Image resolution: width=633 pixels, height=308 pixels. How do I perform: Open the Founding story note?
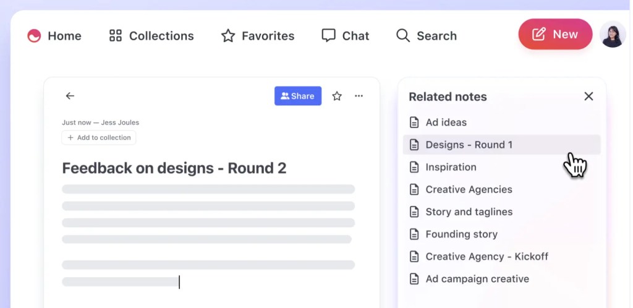(x=461, y=234)
